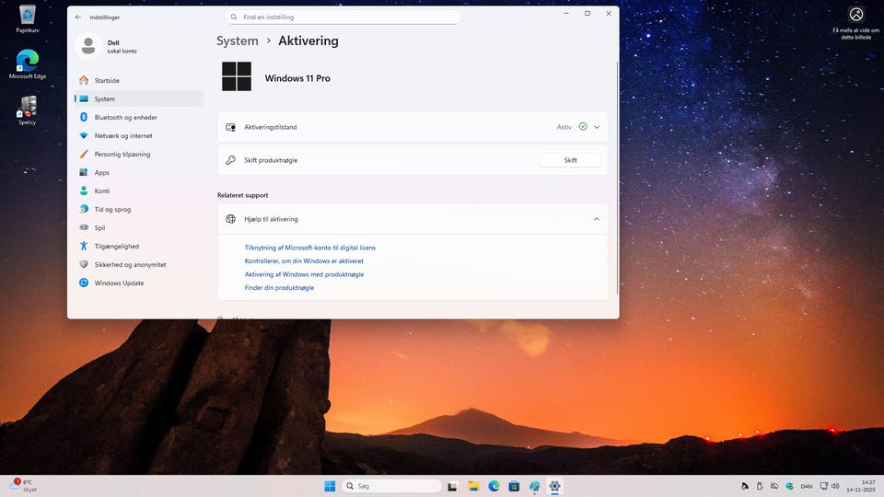This screenshot has height=497, width=884.
Task: Click the Windows Start button
Action: pos(330,486)
